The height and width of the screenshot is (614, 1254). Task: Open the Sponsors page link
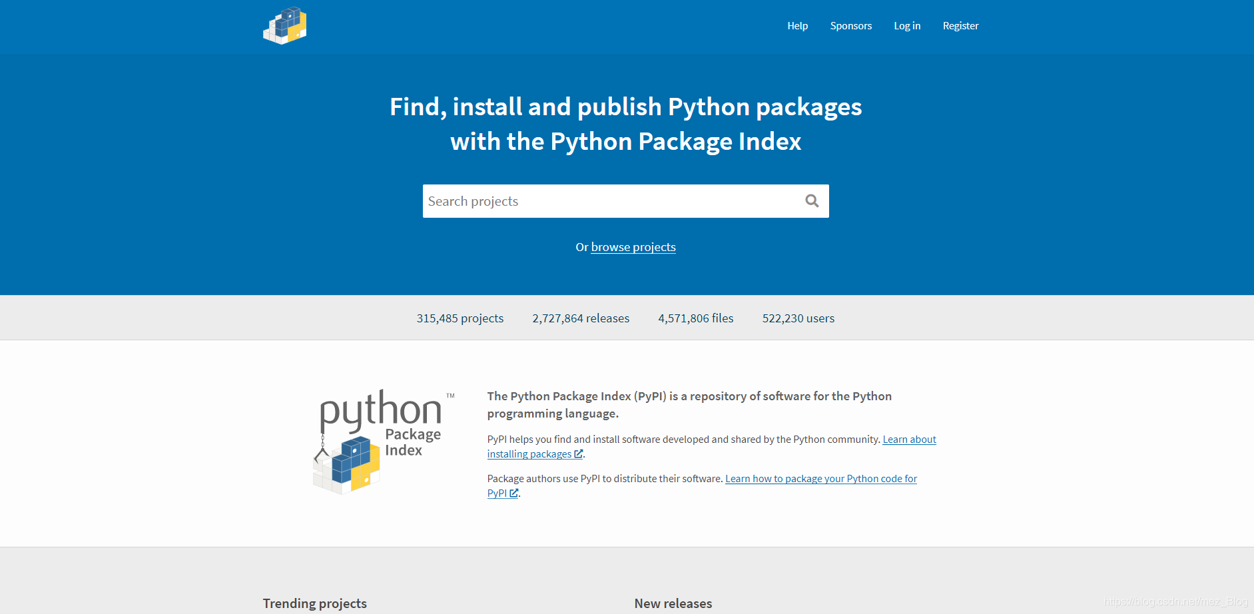click(850, 26)
